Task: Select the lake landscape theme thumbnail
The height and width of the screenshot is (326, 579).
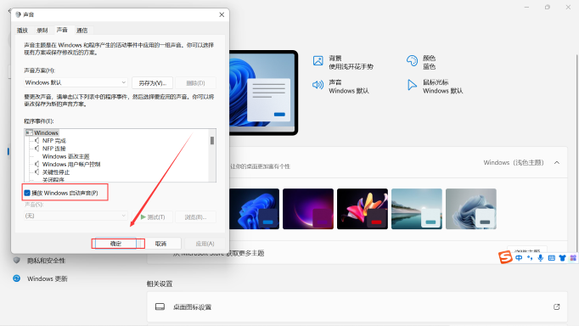Action: (417, 209)
